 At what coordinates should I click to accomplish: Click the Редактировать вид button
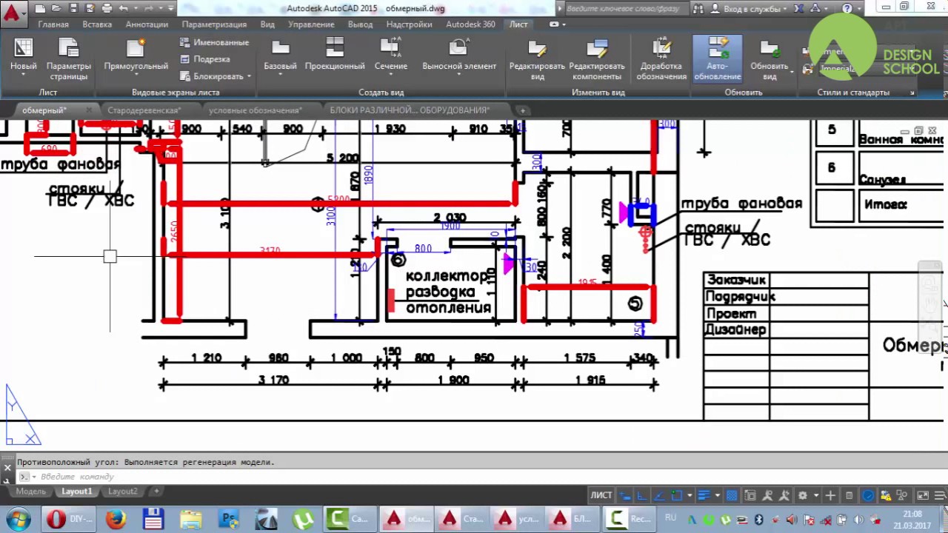[x=537, y=58]
